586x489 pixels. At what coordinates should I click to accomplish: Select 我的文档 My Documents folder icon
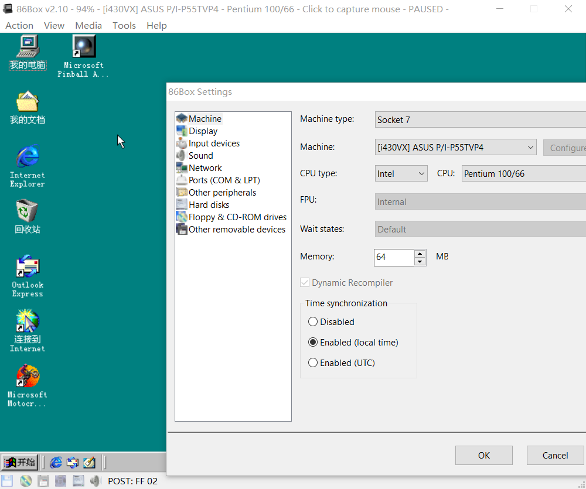28,107
